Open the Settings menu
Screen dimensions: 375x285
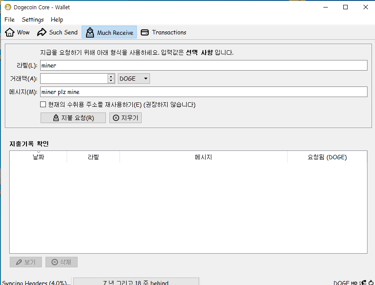pos(33,19)
